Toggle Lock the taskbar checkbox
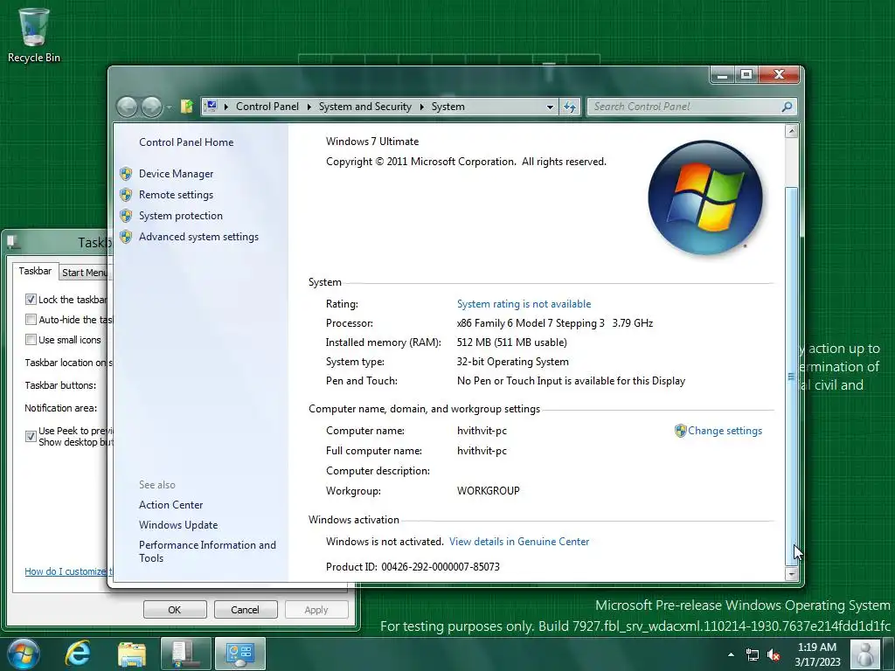Image resolution: width=895 pixels, height=671 pixels. [x=31, y=299]
